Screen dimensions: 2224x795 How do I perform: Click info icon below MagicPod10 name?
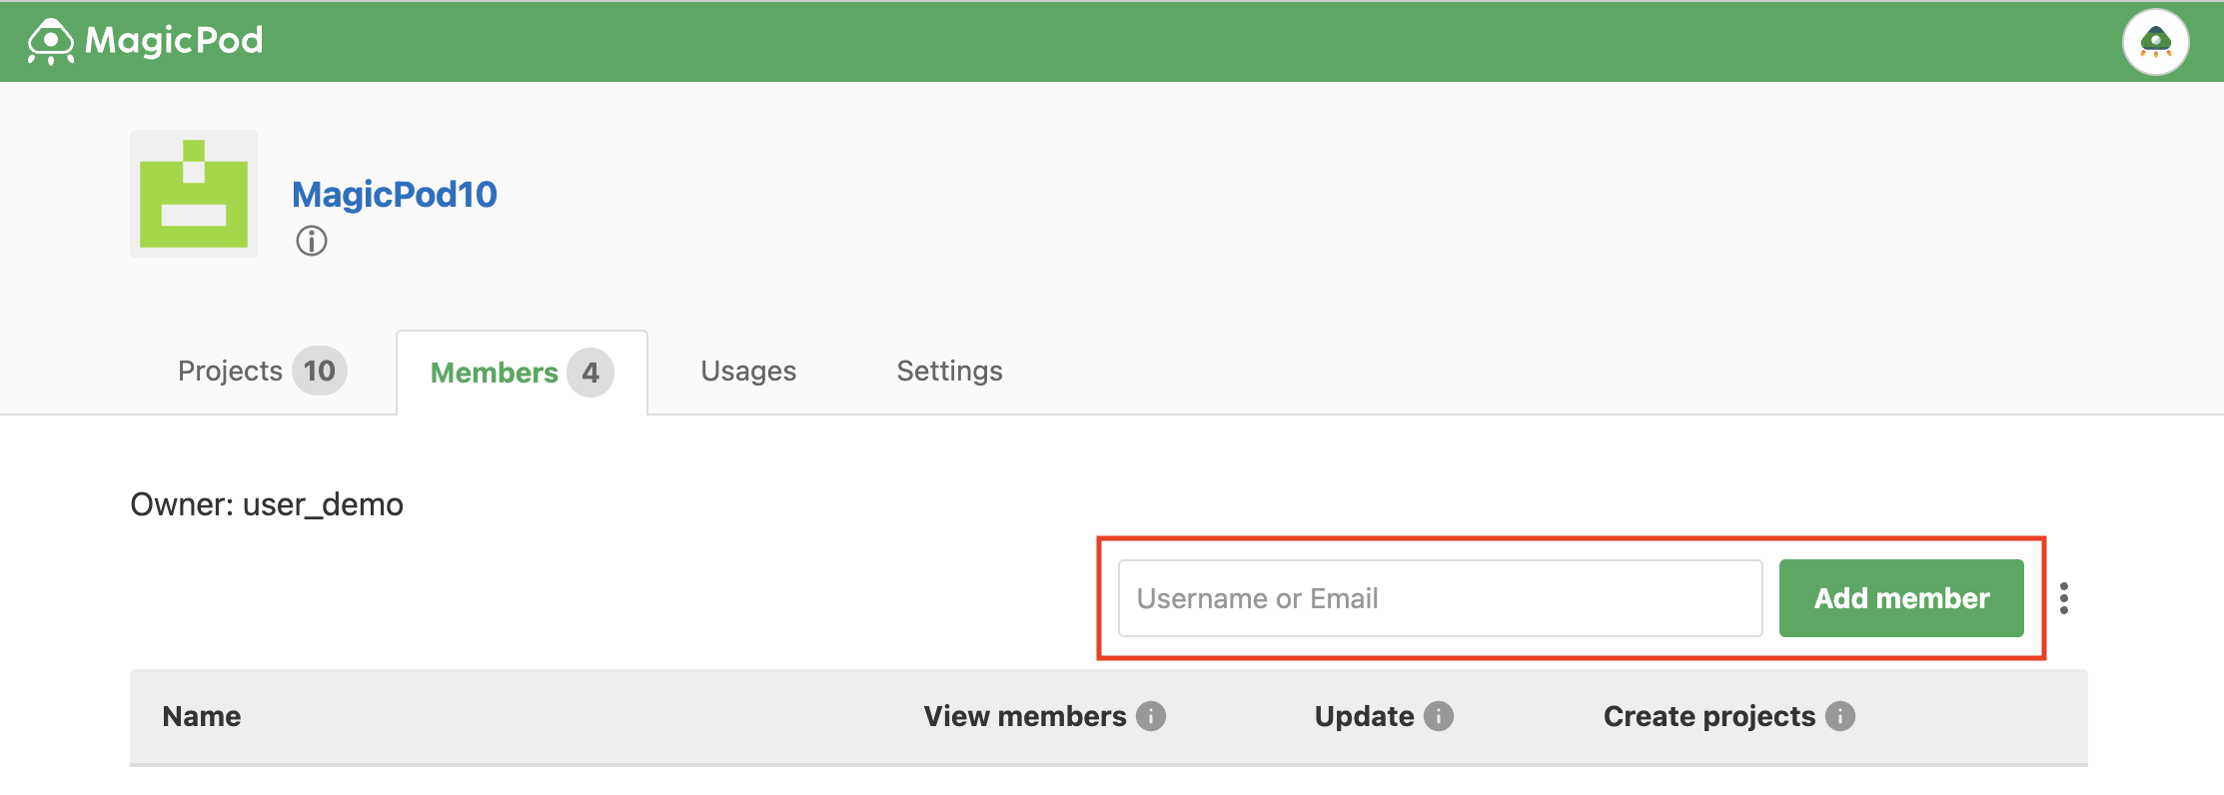tap(312, 241)
